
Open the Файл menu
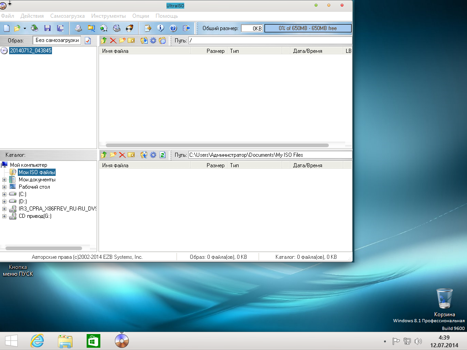(7, 16)
